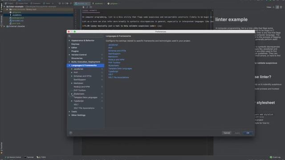
Task: Open the XSLT link in right pane
Action: pyautogui.click(x=110, y=74)
